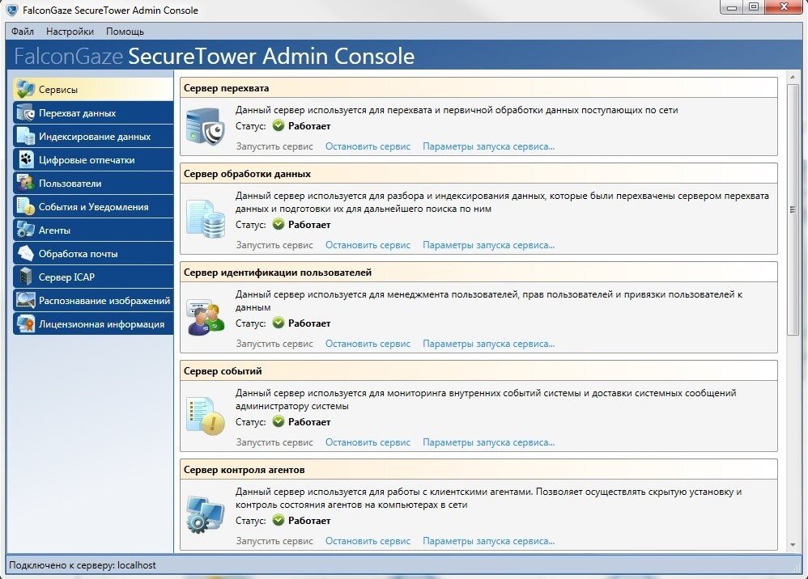Click the Обработка почты envelope icon
Image resolution: width=808 pixels, height=579 pixels.
pos(25,253)
